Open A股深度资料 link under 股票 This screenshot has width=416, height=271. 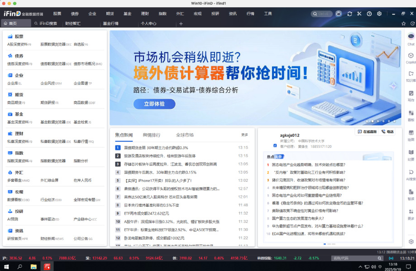[x=18, y=45]
